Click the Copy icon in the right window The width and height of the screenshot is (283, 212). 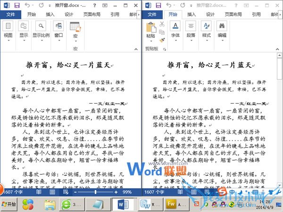click(x=162, y=32)
